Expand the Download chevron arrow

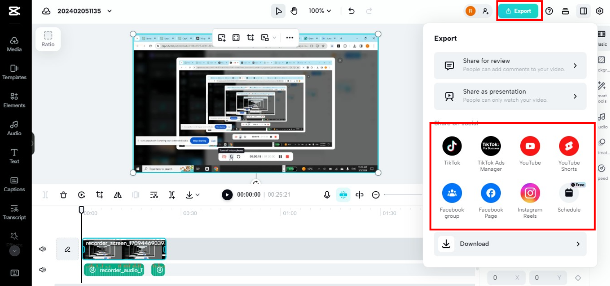coord(578,244)
